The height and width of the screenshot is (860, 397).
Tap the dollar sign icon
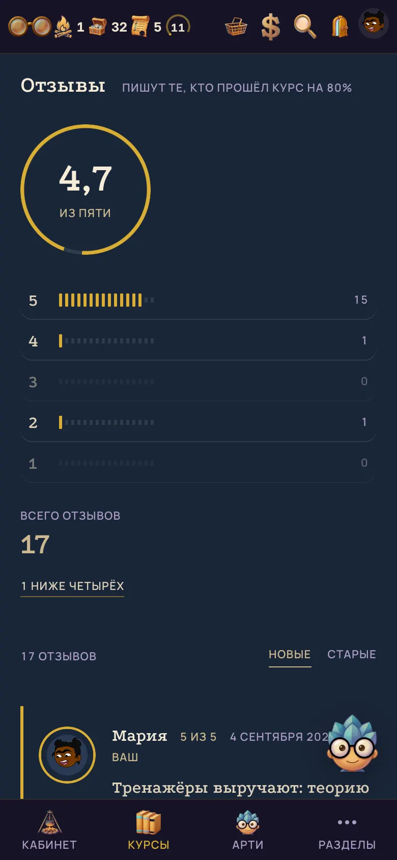point(271,26)
